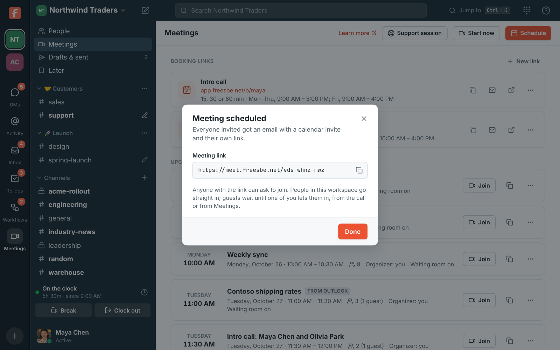
Task: Copy the meeting link in dialog
Action: 359,170
